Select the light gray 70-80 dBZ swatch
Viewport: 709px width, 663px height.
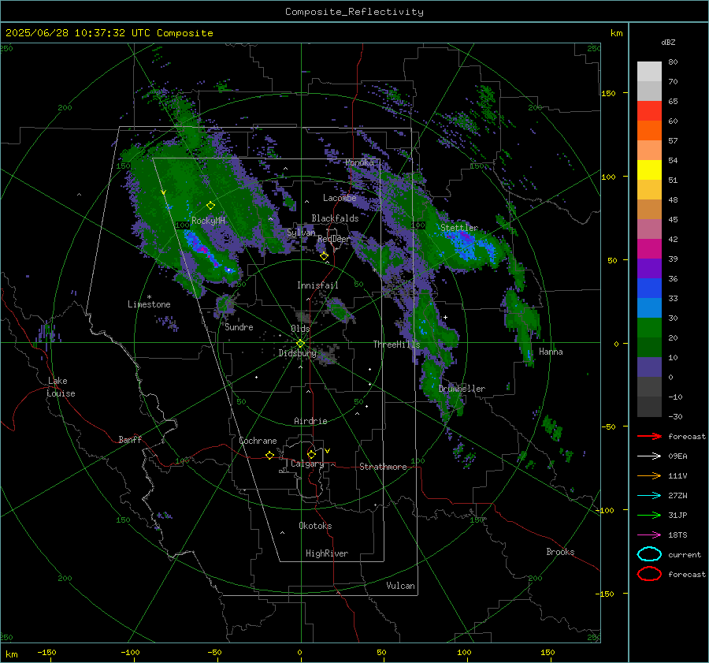tap(649, 72)
